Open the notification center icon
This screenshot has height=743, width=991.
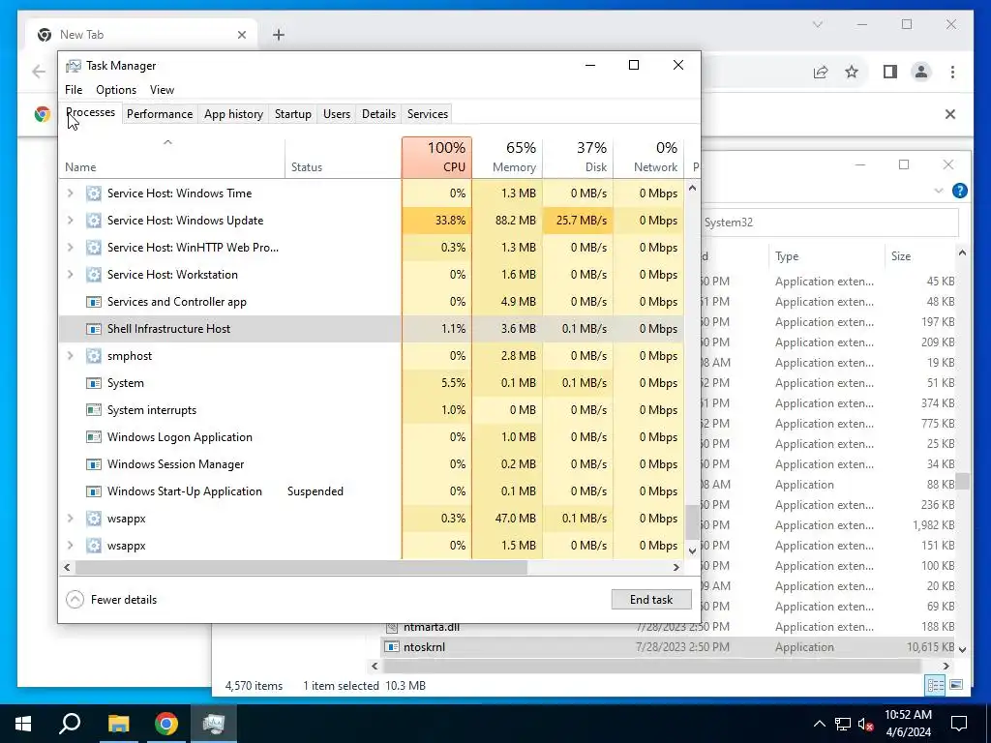[959, 724]
